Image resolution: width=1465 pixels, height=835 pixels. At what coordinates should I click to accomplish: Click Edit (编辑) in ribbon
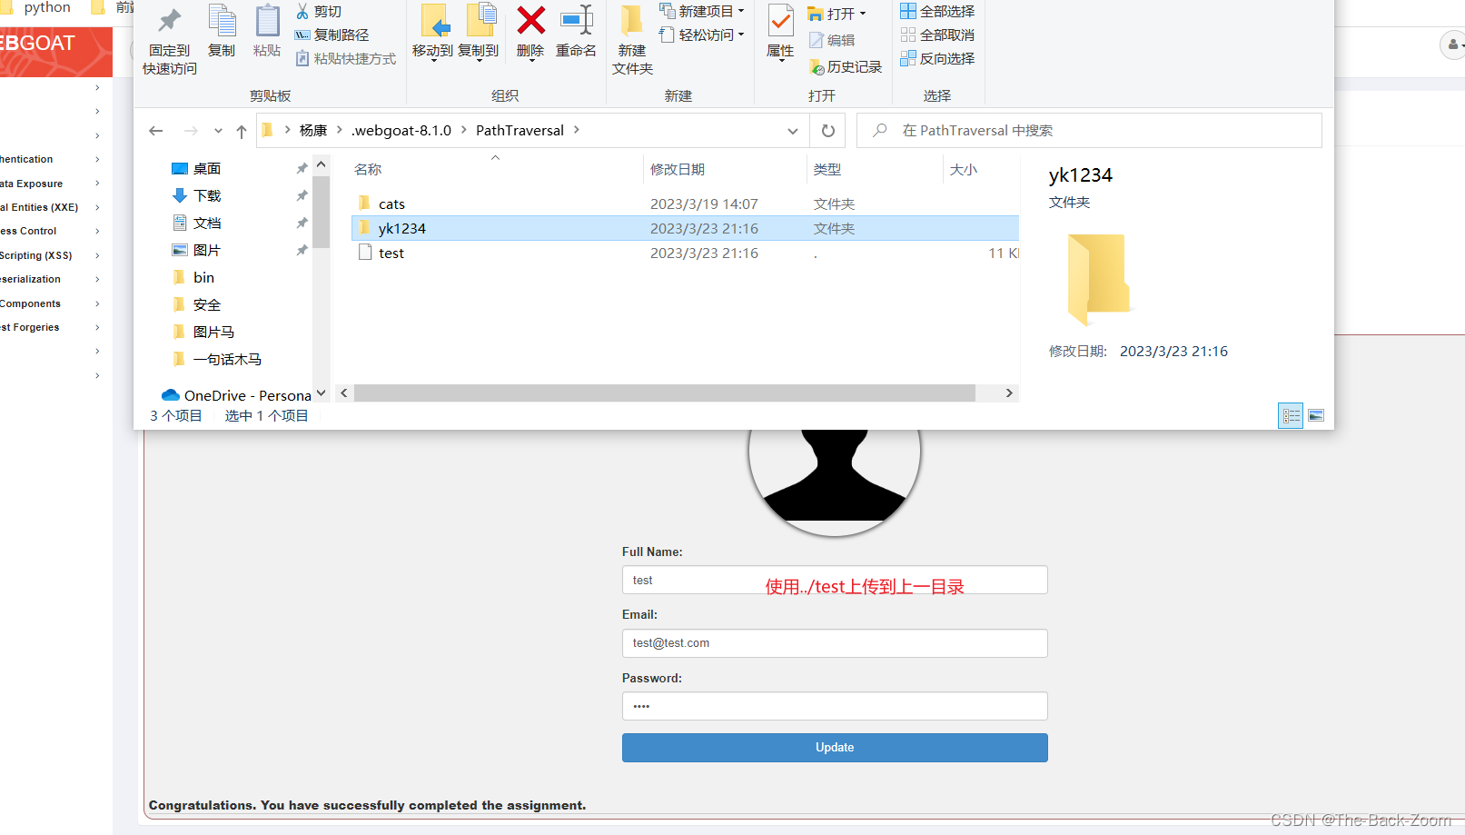832,40
